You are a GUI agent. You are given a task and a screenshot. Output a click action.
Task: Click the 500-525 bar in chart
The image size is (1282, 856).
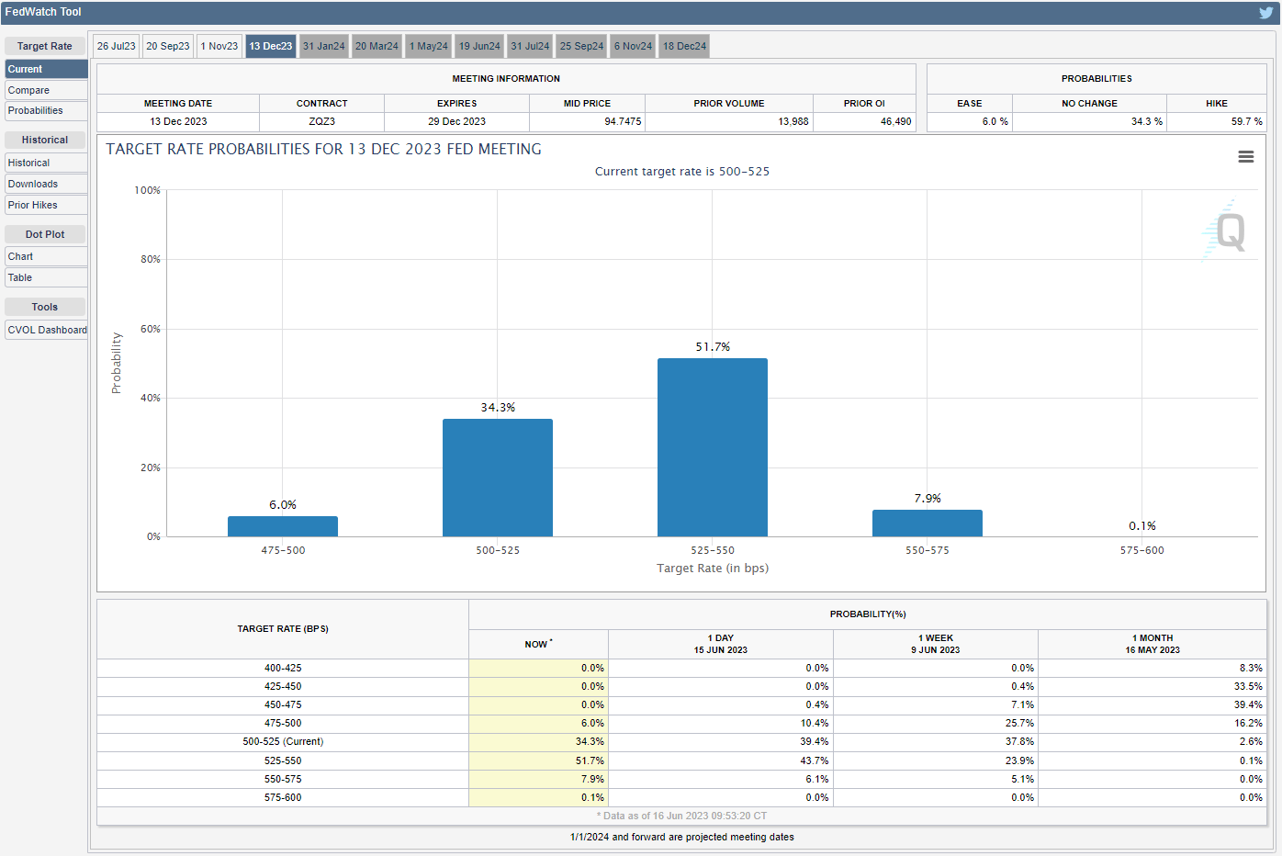pyautogui.click(x=498, y=478)
